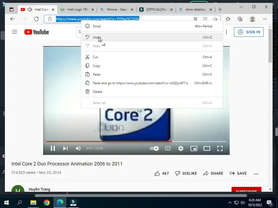
Task: Click the DISLIKE button
Action: pyautogui.click(x=186, y=173)
